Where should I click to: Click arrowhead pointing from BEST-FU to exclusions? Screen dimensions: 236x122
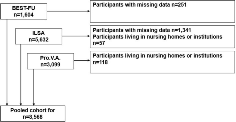[x=89, y=11]
